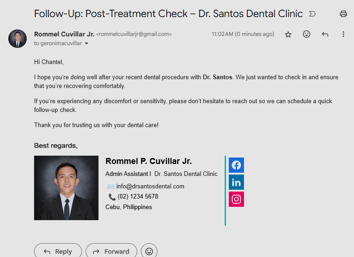Print this email using printer icon

[x=343, y=14]
